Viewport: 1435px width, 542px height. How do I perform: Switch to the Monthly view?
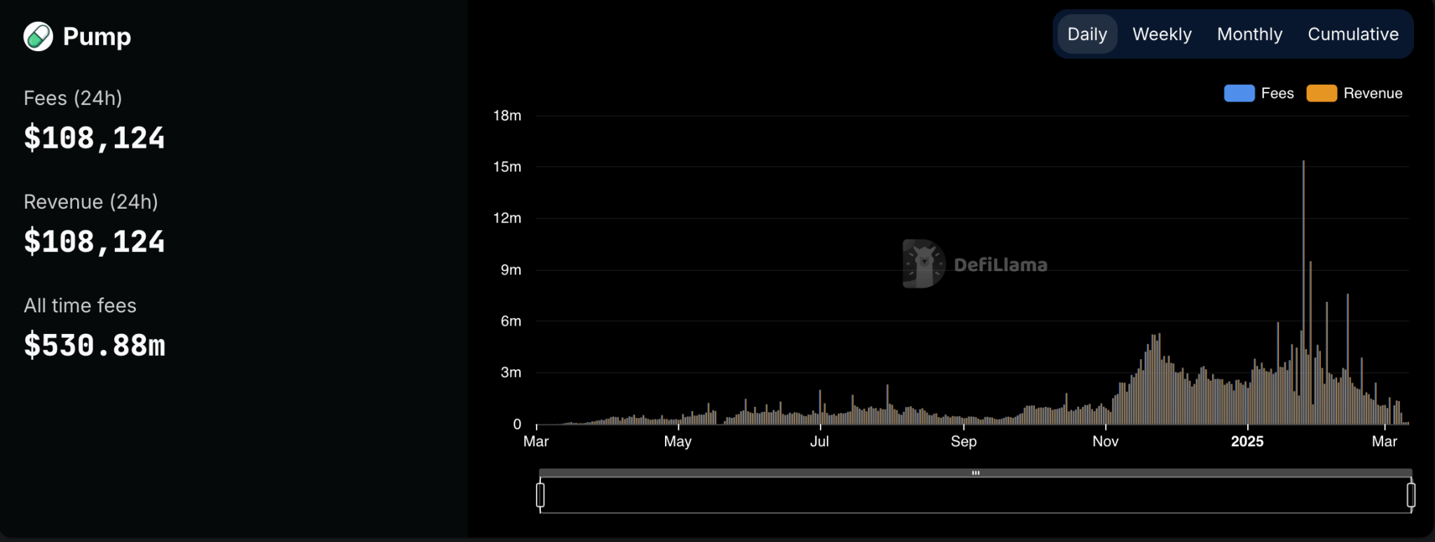click(x=1249, y=34)
